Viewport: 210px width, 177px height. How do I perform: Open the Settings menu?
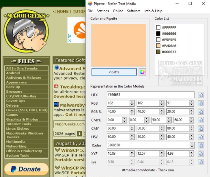(103, 11)
